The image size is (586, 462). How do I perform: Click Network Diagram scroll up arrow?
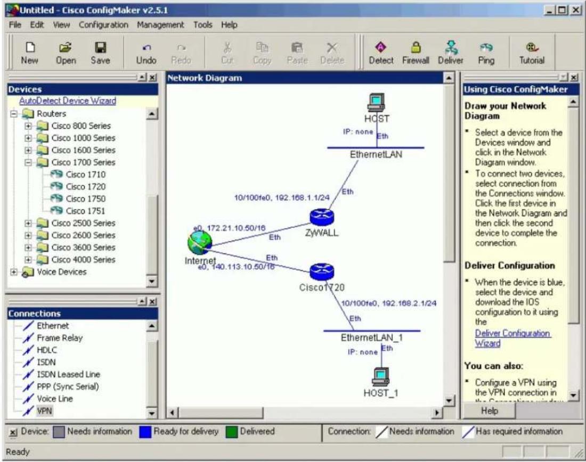coord(449,78)
